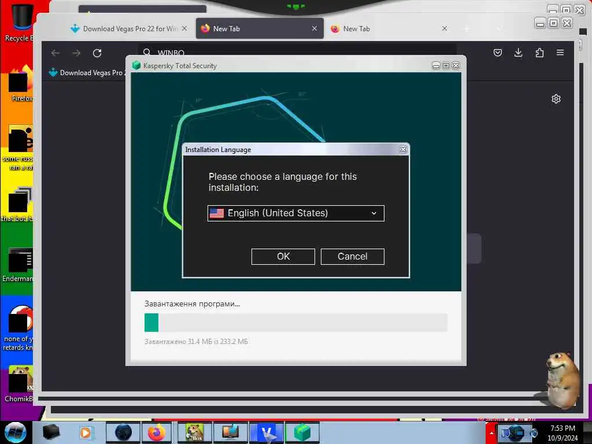Screen dimensions: 592x444
Task: Minimize the Kaspersky Total Security window
Action: pyautogui.click(x=436, y=66)
